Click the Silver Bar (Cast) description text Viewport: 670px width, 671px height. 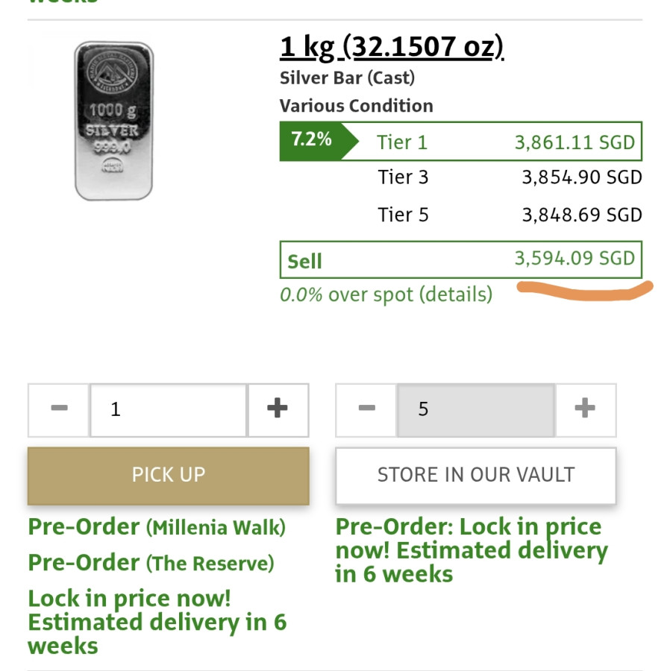[x=347, y=78]
